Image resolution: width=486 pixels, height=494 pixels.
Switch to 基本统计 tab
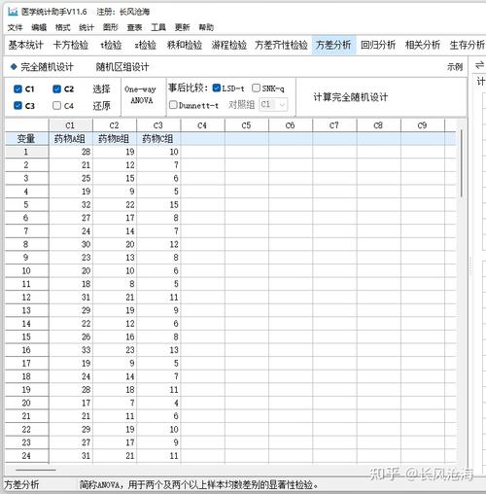(x=25, y=45)
